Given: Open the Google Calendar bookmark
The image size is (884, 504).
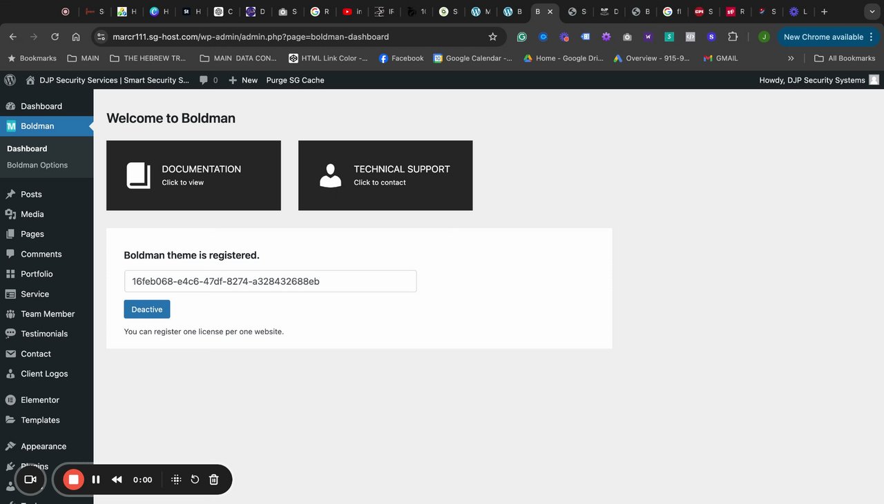Looking at the screenshot, I should 473,59.
